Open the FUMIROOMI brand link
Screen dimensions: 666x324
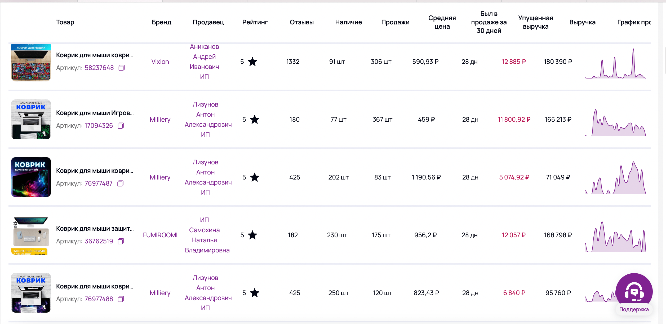pyautogui.click(x=160, y=235)
